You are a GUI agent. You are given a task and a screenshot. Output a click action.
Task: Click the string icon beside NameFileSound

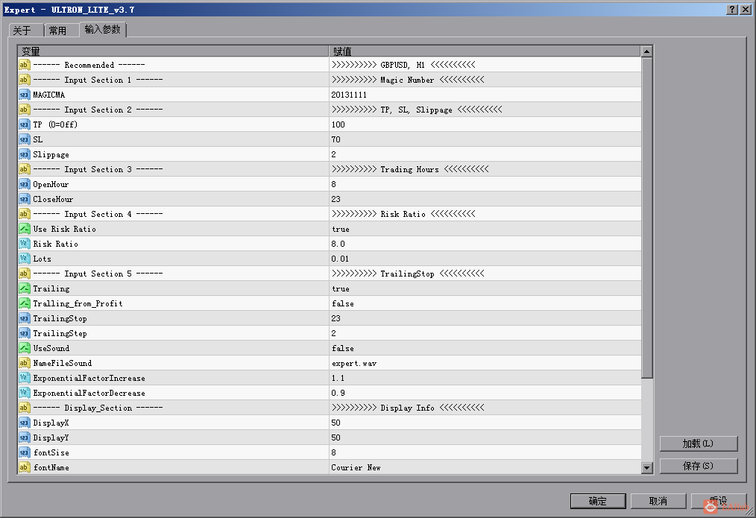point(24,363)
